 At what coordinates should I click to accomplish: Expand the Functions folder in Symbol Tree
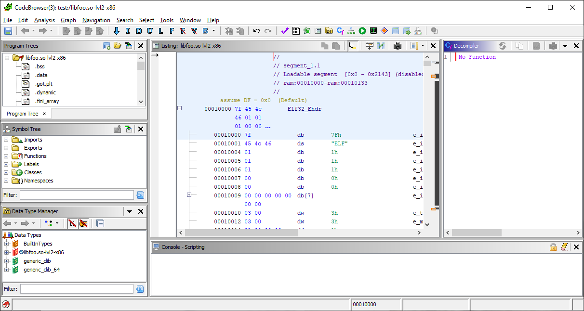pos(7,156)
